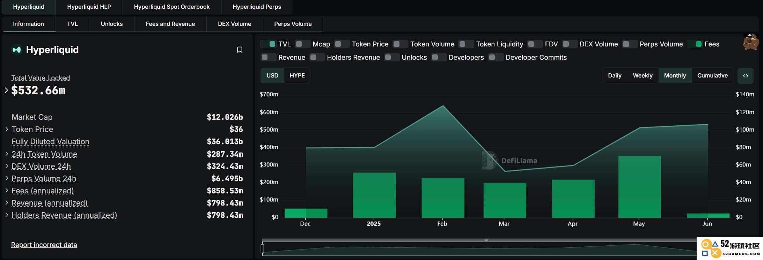
Task: Click the Hyperliquid logo icon
Action: (16, 50)
